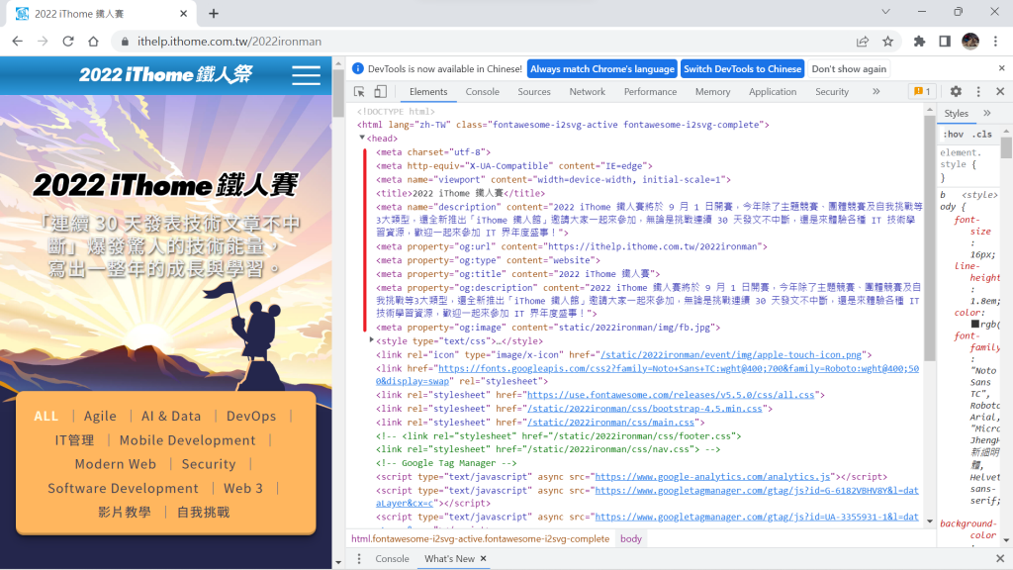Open the Agile category link
The height and width of the screenshot is (570, 1013).
[100, 417]
